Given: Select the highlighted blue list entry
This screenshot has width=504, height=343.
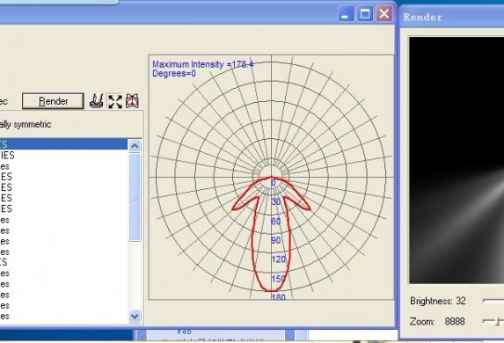Looking at the screenshot, I should 63,144.
